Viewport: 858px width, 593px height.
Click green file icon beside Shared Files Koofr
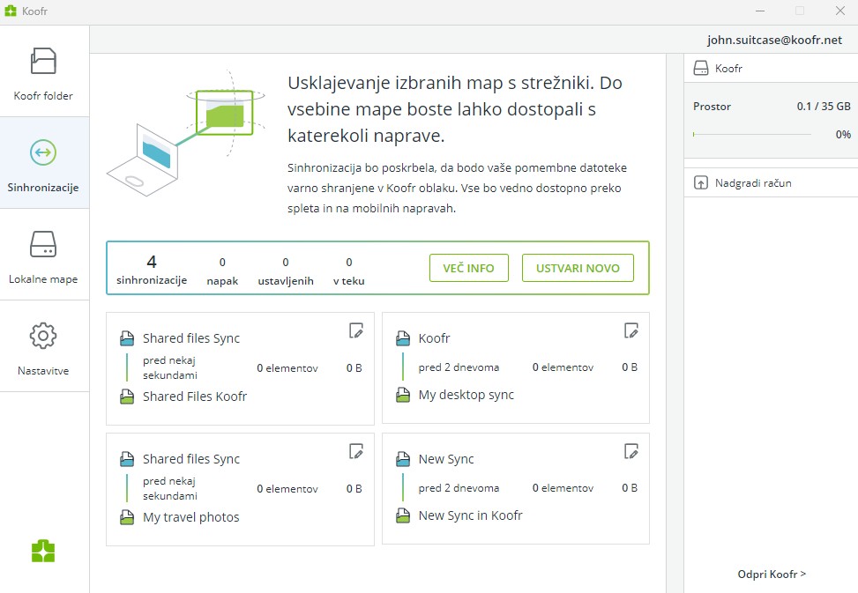tap(127, 397)
